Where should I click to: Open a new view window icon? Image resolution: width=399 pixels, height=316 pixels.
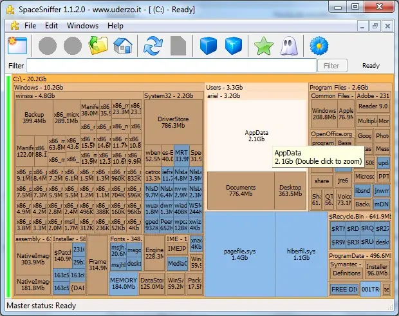pyautogui.click(x=17, y=46)
